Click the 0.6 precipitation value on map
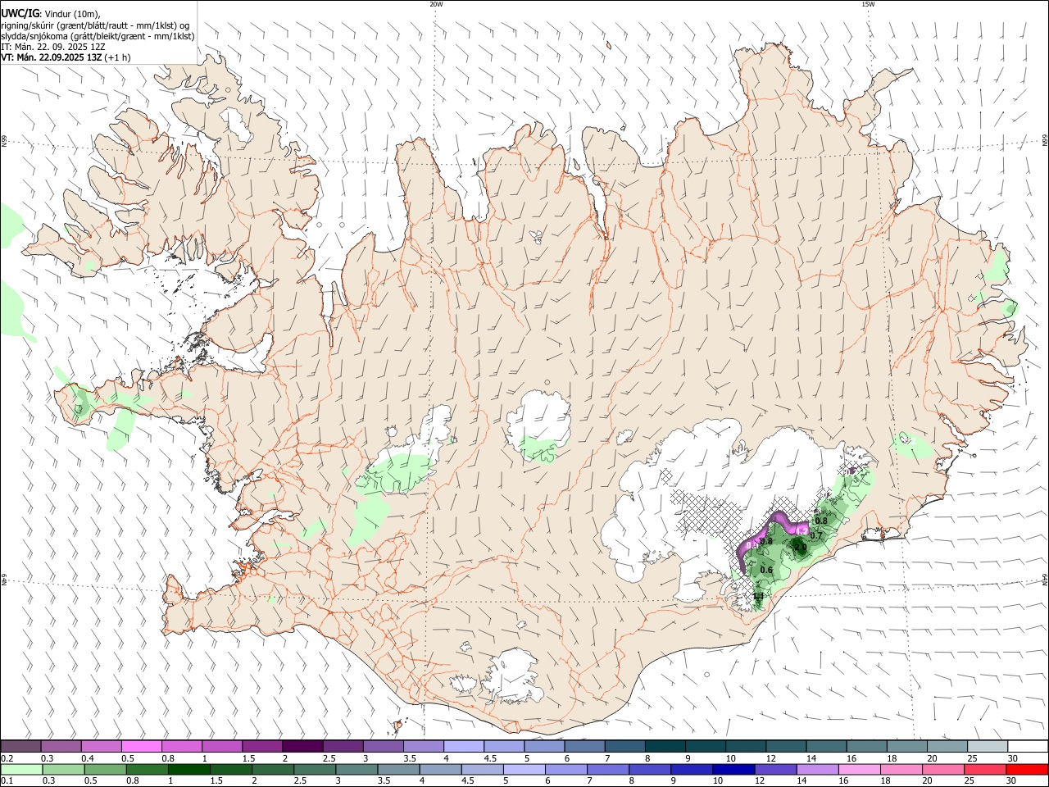The width and height of the screenshot is (1049, 787). [x=766, y=570]
